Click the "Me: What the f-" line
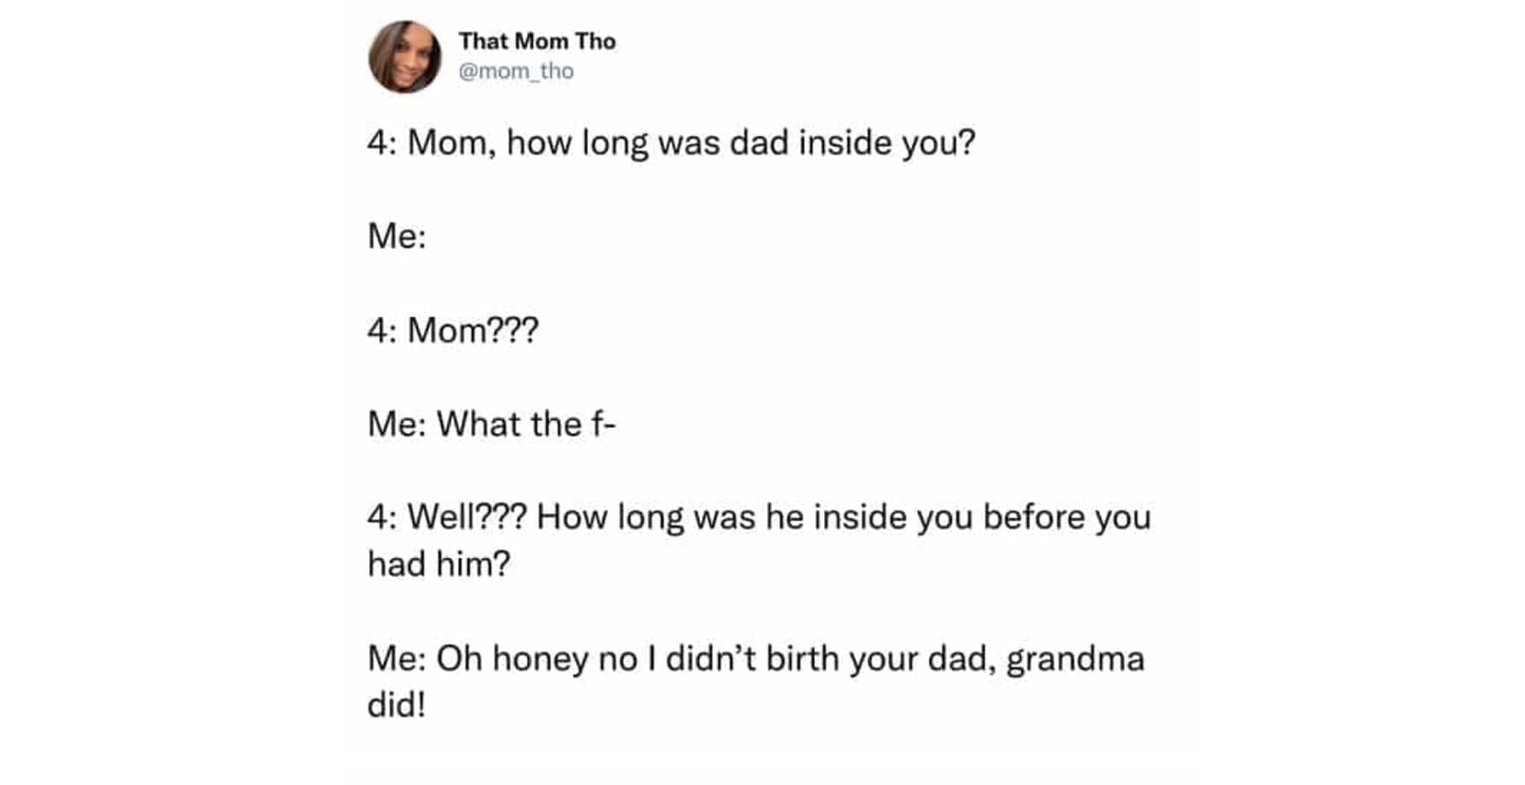The width and height of the screenshot is (1525, 785). pos(491,424)
